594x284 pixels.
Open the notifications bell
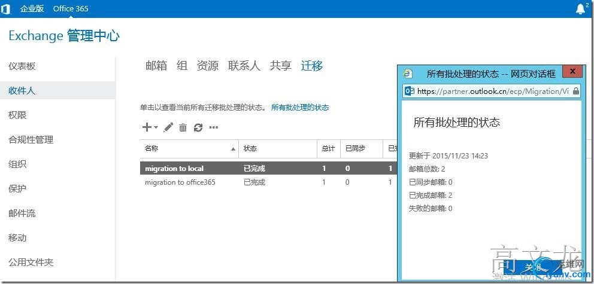[x=580, y=9]
